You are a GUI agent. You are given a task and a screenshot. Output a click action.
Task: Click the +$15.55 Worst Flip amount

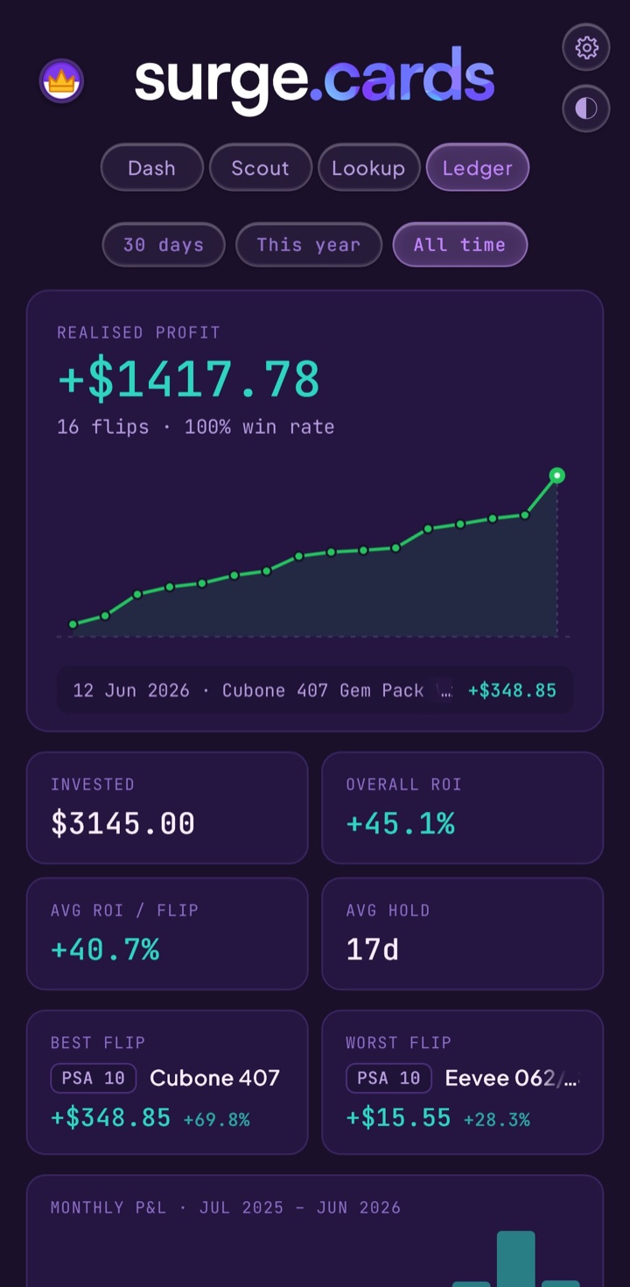click(399, 1117)
